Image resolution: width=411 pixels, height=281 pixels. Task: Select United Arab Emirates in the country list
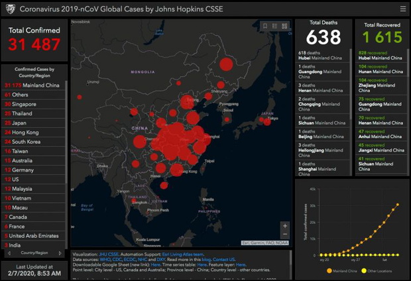[33, 236]
